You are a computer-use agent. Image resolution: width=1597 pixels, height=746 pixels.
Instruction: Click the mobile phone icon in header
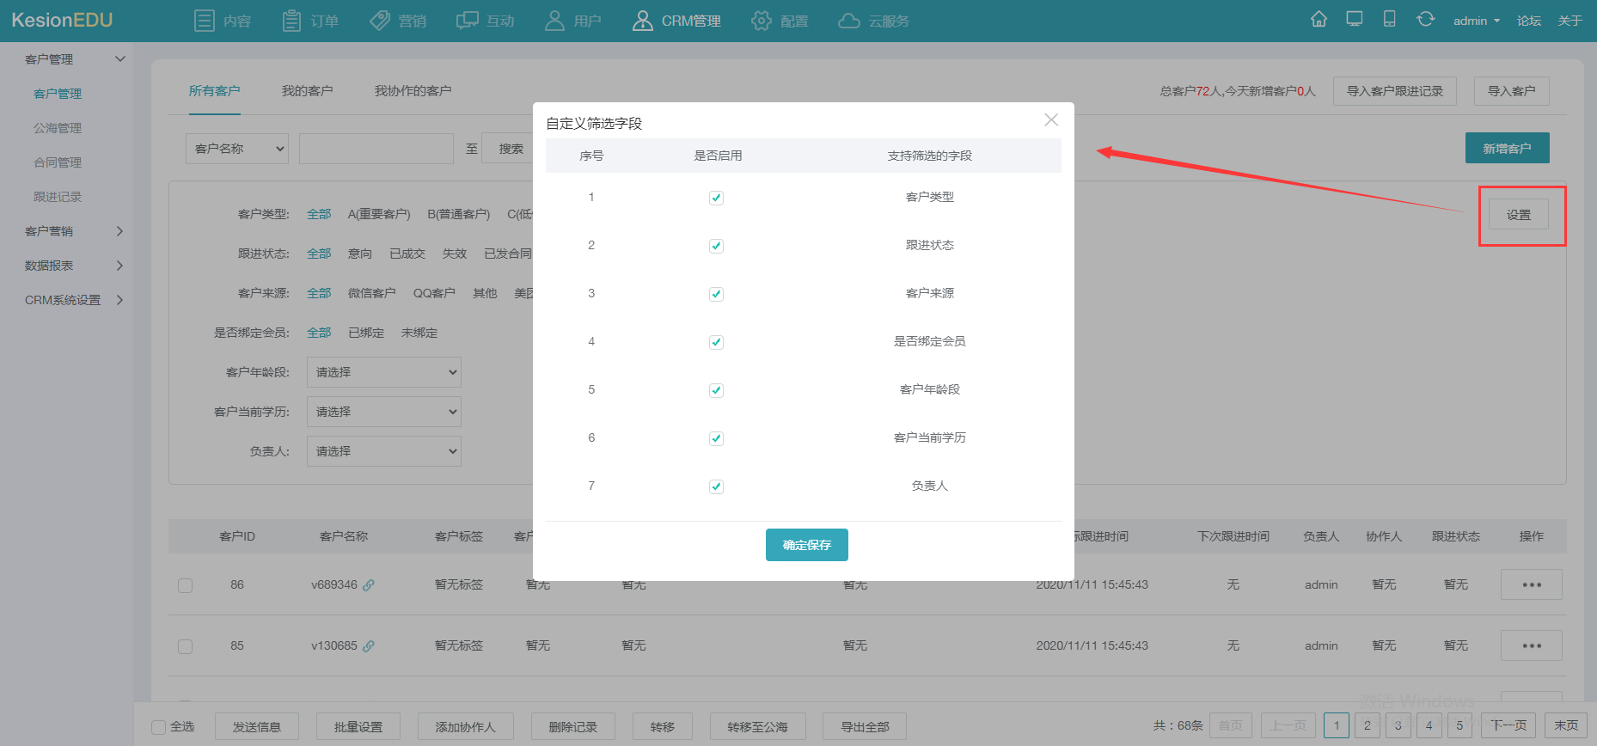(x=1389, y=19)
